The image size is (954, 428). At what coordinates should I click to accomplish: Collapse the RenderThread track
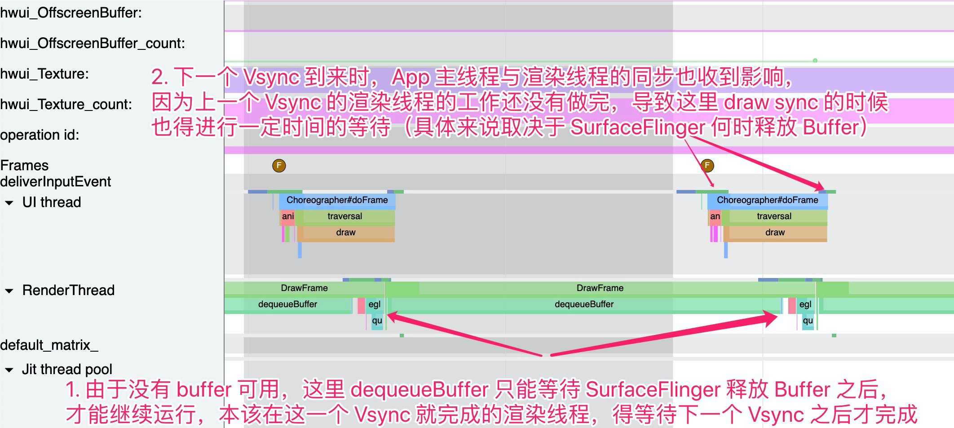point(10,291)
